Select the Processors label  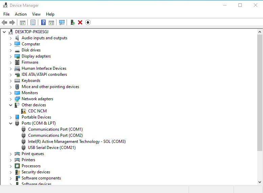[x=31, y=166]
